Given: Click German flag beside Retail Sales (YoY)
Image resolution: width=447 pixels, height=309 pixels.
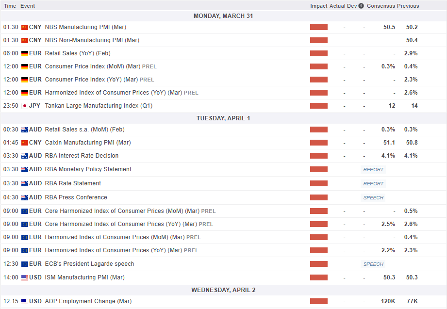Looking at the screenshot, I should pos(25,53).
